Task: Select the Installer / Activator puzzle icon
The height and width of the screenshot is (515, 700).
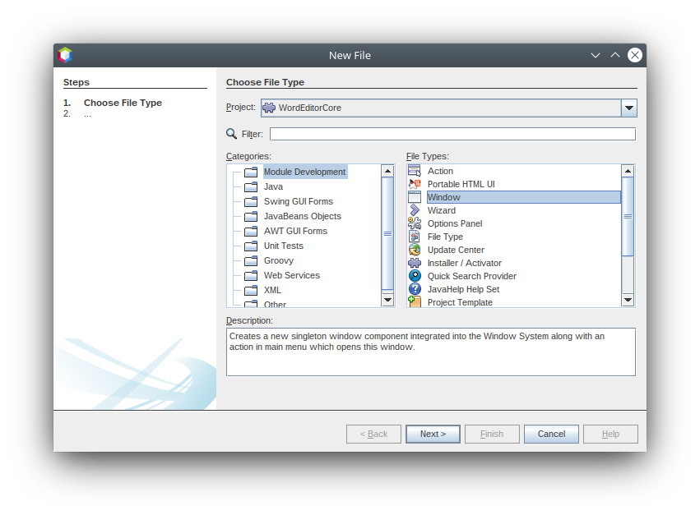Action: pos(415,263)
